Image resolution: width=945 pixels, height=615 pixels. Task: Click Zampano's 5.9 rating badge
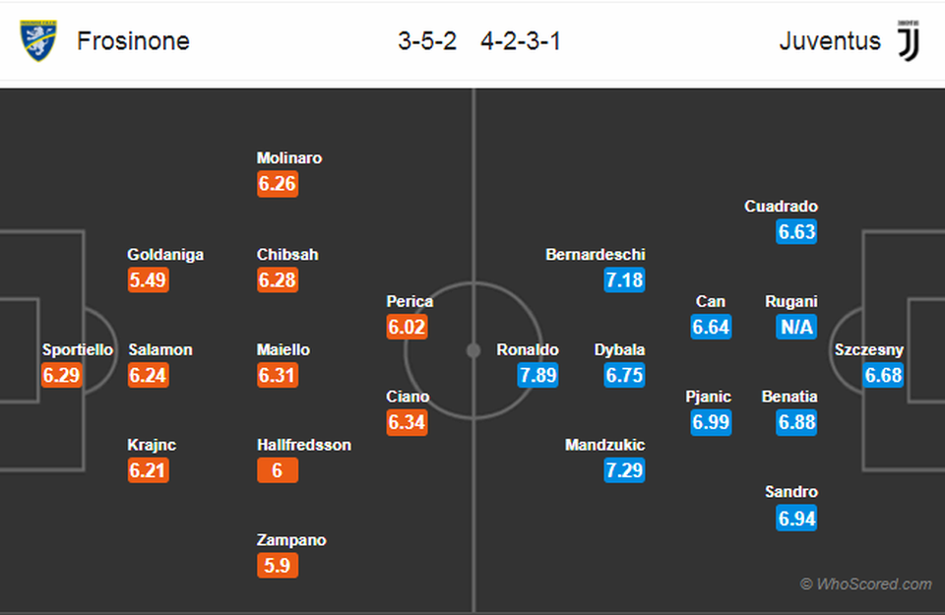point(278,566)
